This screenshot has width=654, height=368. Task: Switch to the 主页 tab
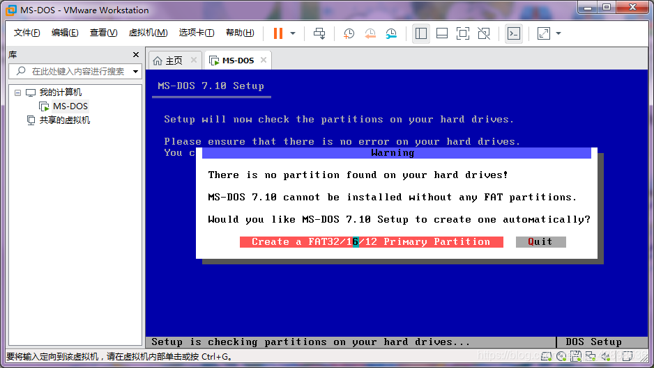point(174,61)
